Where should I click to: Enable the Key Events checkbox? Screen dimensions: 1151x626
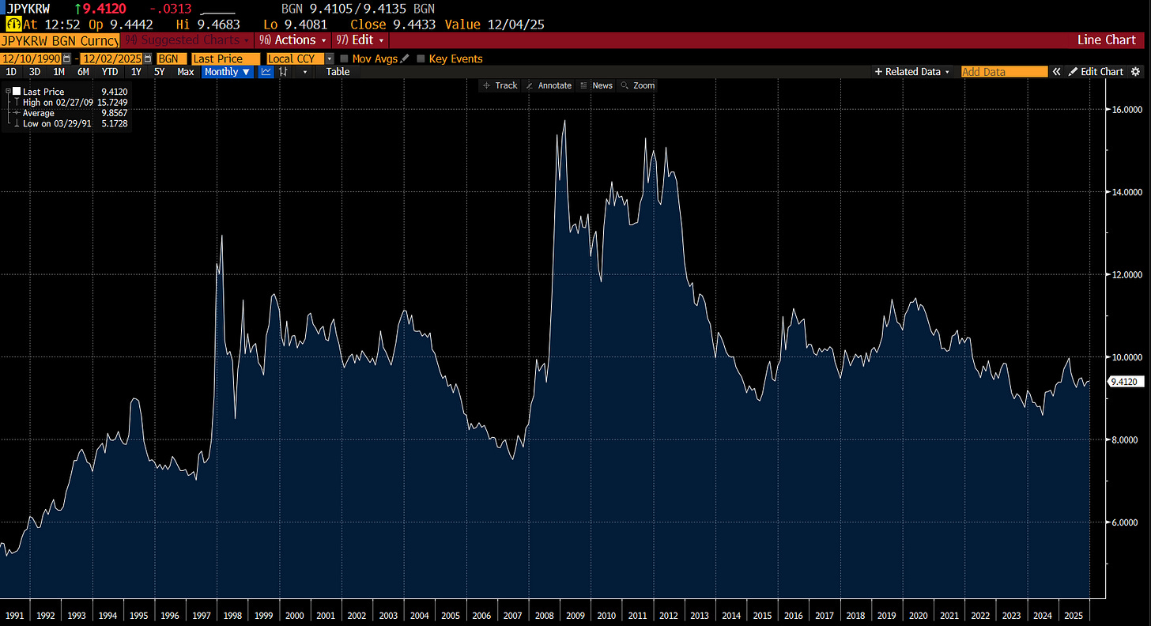point(421,58)
